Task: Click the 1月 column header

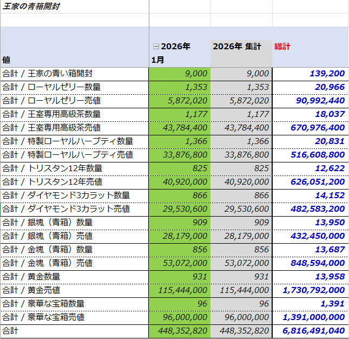Action: point(157,60)
